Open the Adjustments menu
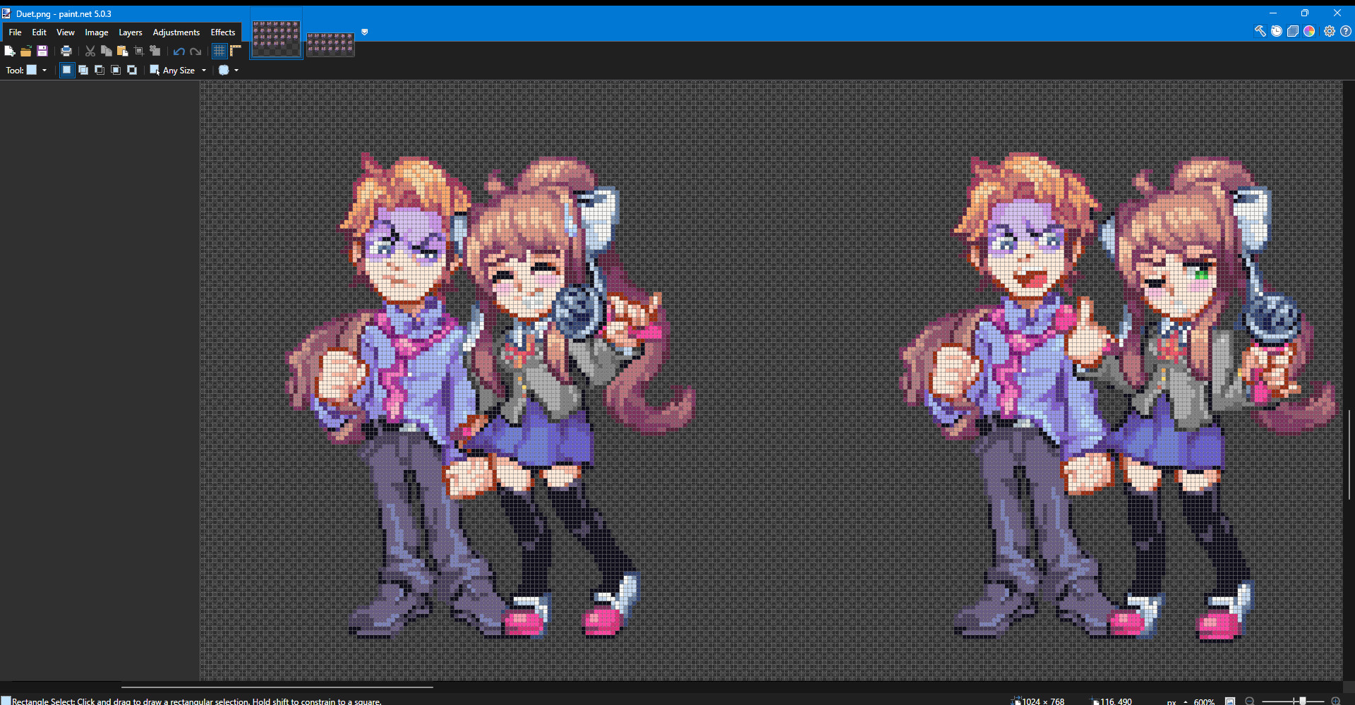The height and width of the screenshot is (705, 1355). click(x=176, y=32)
